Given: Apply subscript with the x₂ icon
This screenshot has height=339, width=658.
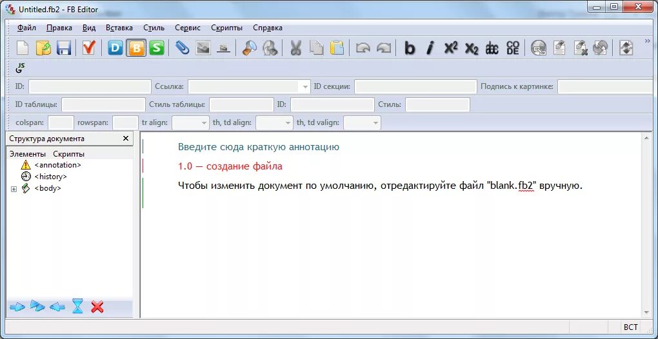Looking at the screenshot, I should point(472,48).
